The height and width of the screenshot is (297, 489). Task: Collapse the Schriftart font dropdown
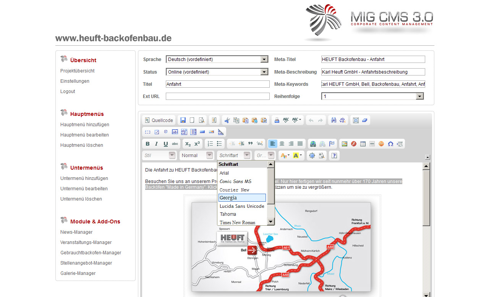click(x=234, y=156)
